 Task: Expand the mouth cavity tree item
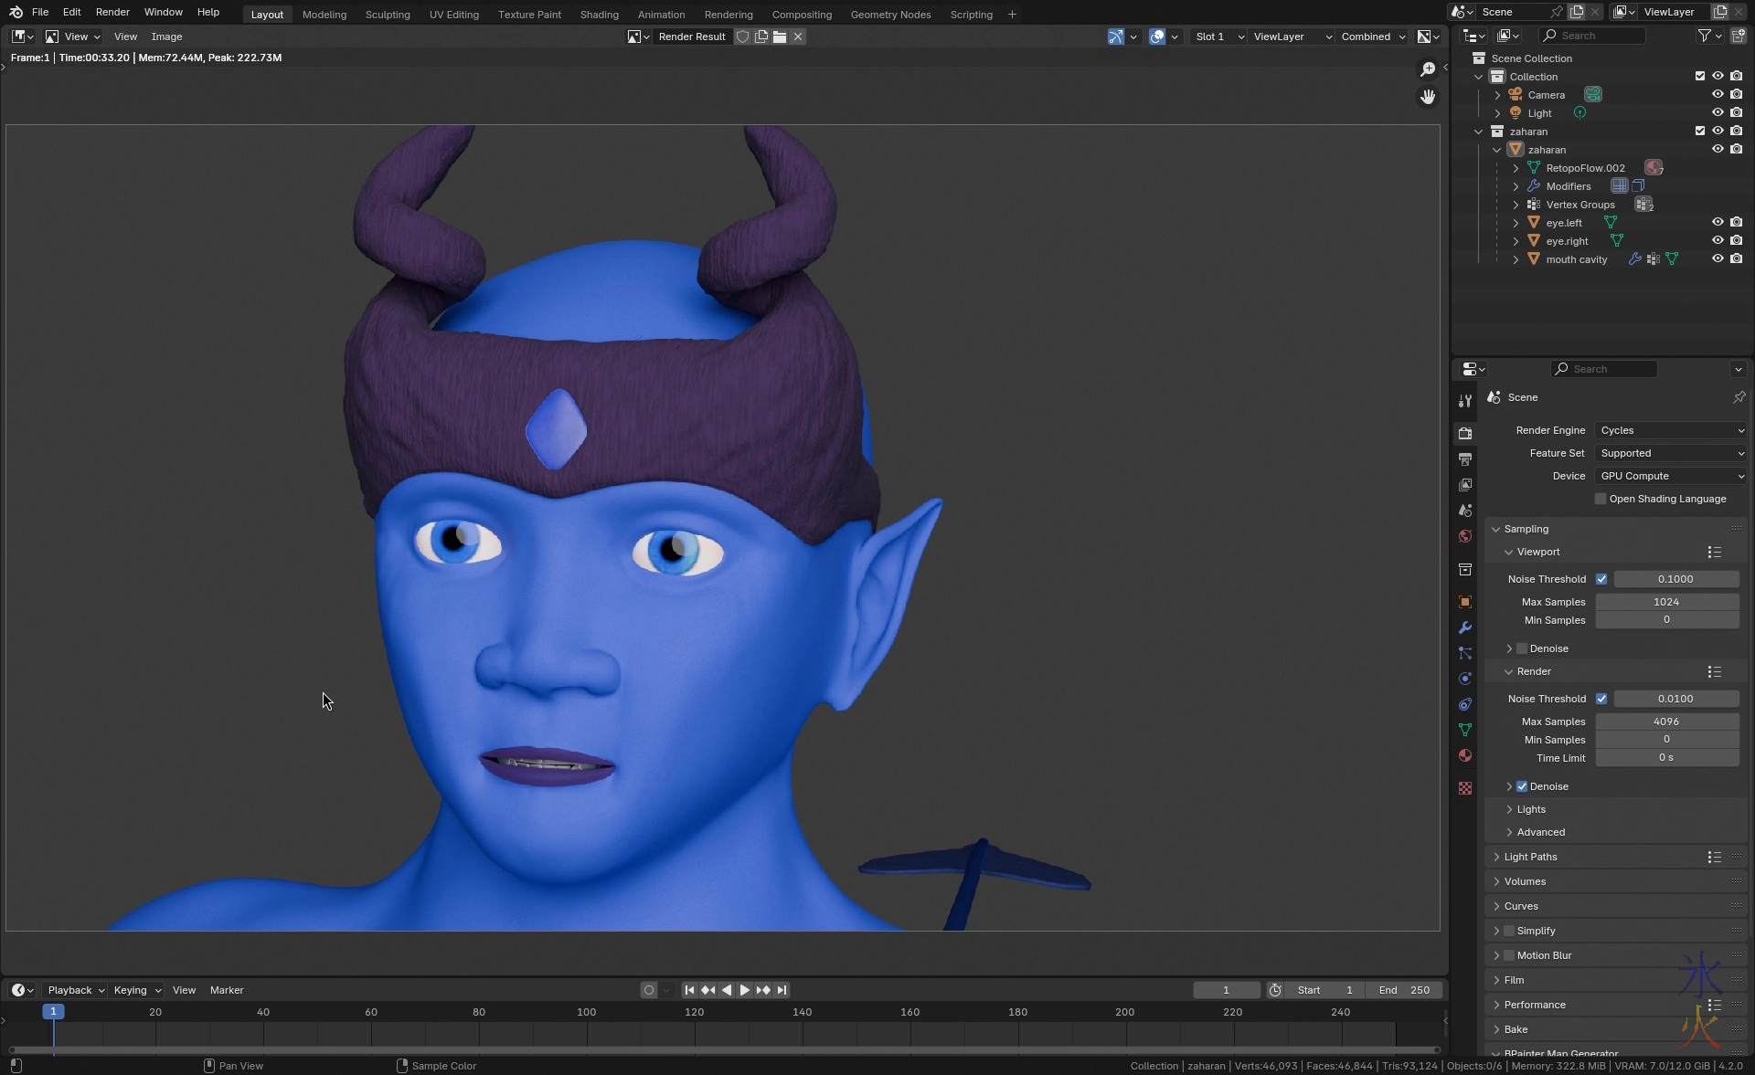pos(1516,259)
